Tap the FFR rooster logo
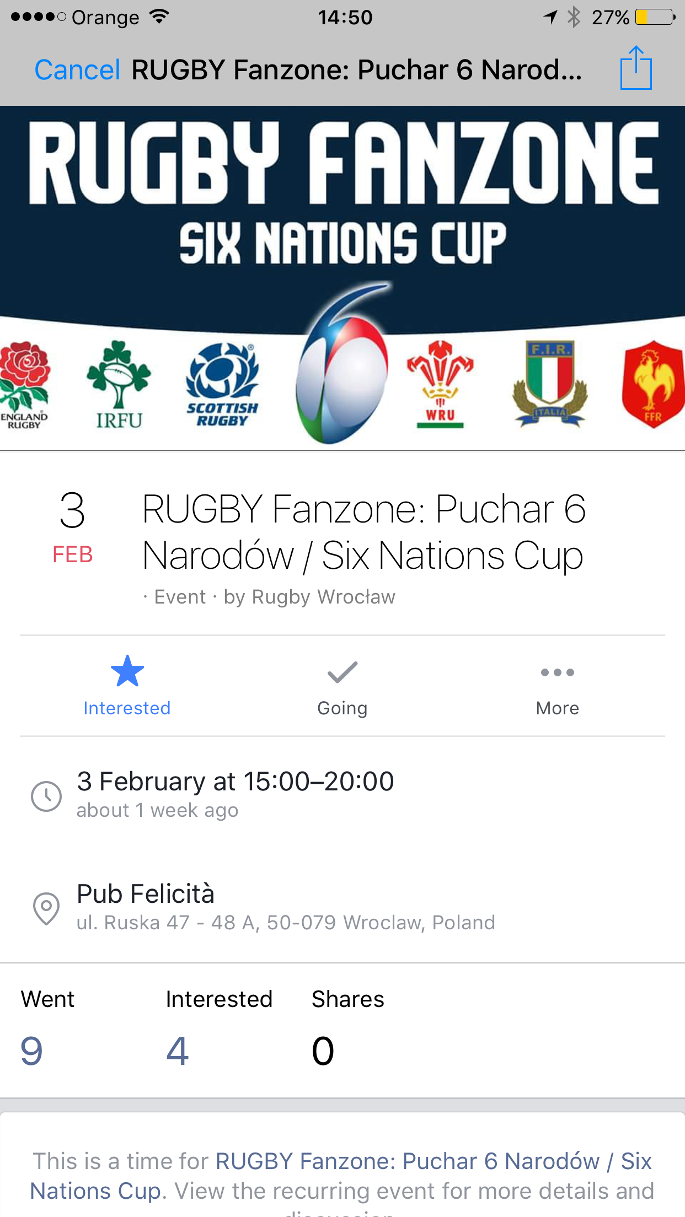Viewport: 685px width, 1217px height. point(652,384)
